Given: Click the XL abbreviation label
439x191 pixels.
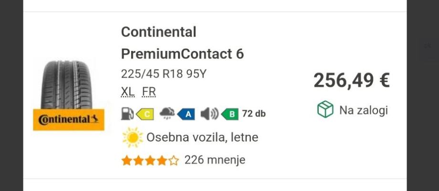Looking at the screenshot, I should pyautogui.click(x=127, y=91).
